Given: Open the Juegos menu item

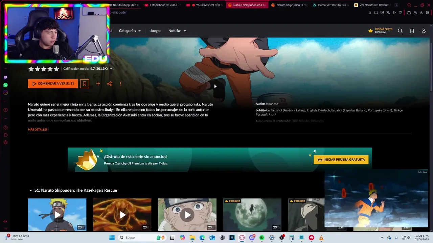Looking at the screenshot, I should (x=156, y=31).
